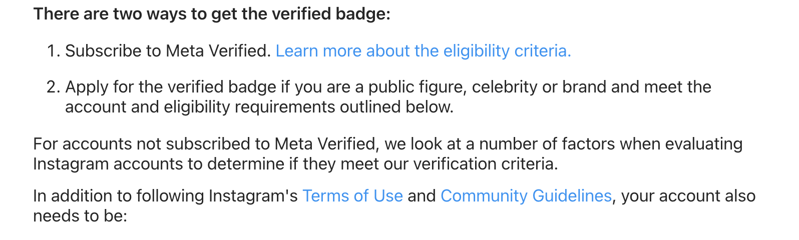Click the list number '1.'
Screen dimensions: 799x240
[x=54, y=51]
